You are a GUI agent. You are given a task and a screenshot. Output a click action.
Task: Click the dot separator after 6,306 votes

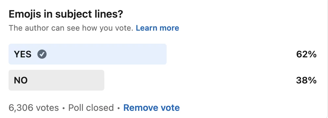64,108
